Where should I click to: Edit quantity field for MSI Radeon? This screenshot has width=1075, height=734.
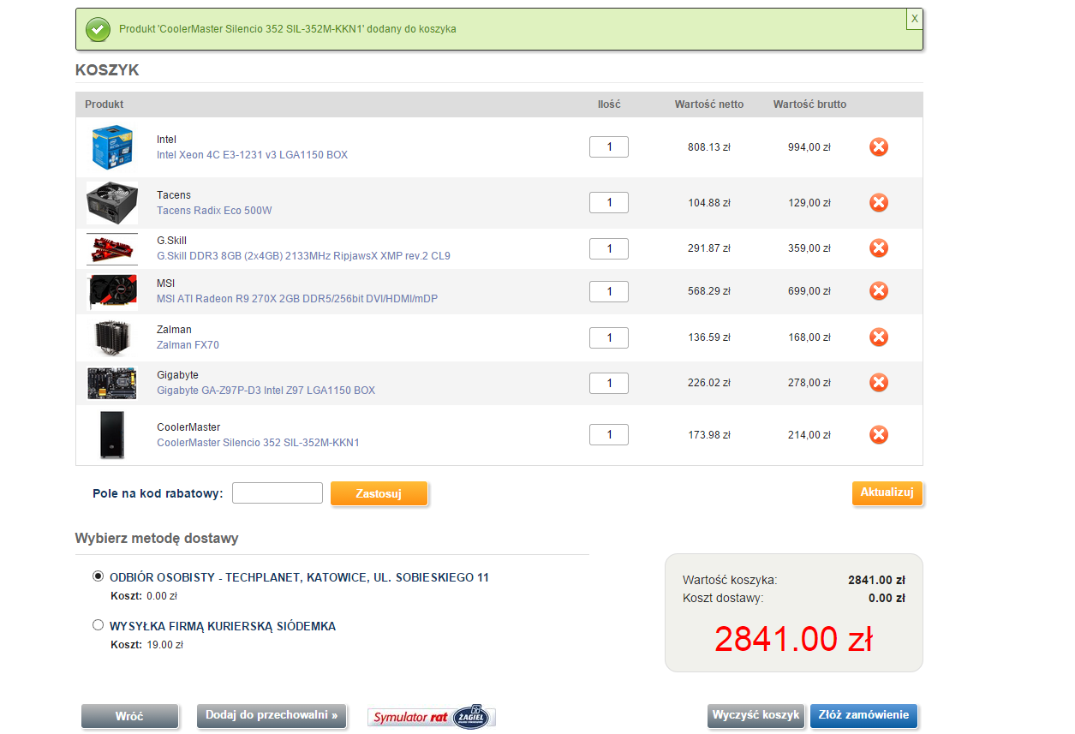(609, 291)
